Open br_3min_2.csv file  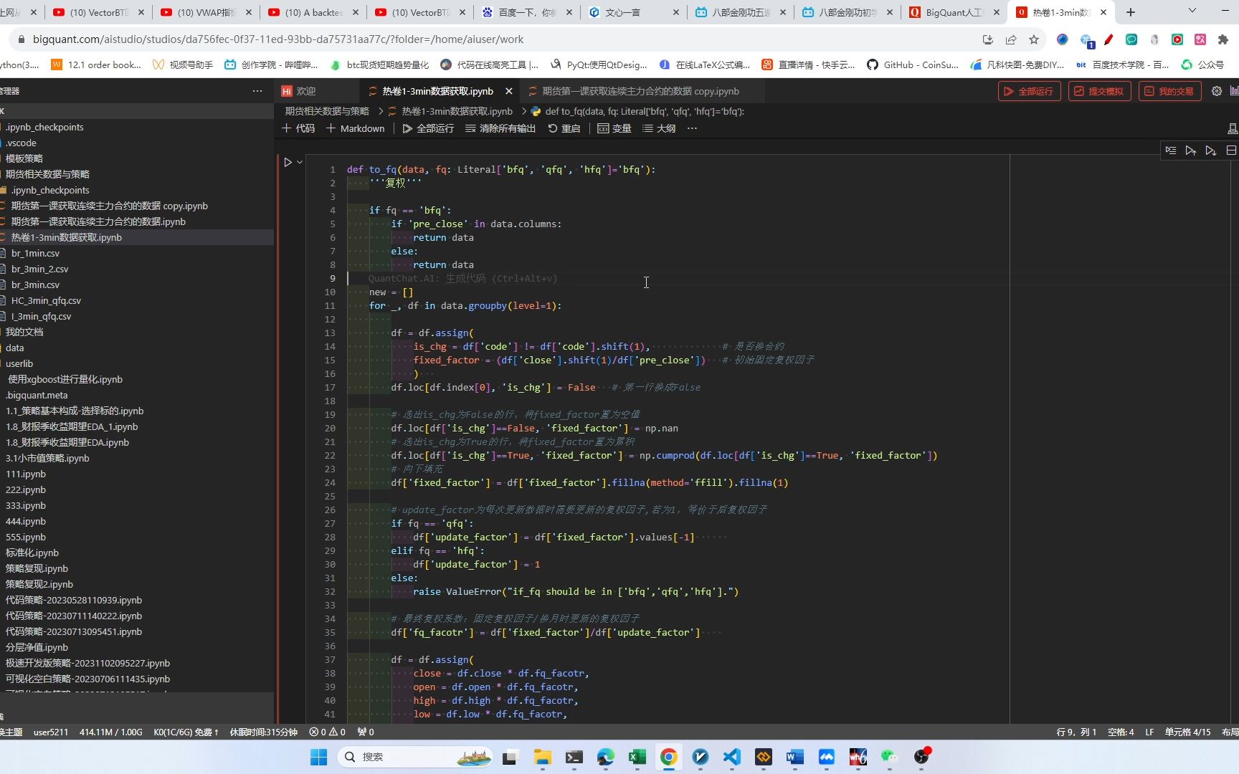136,269
